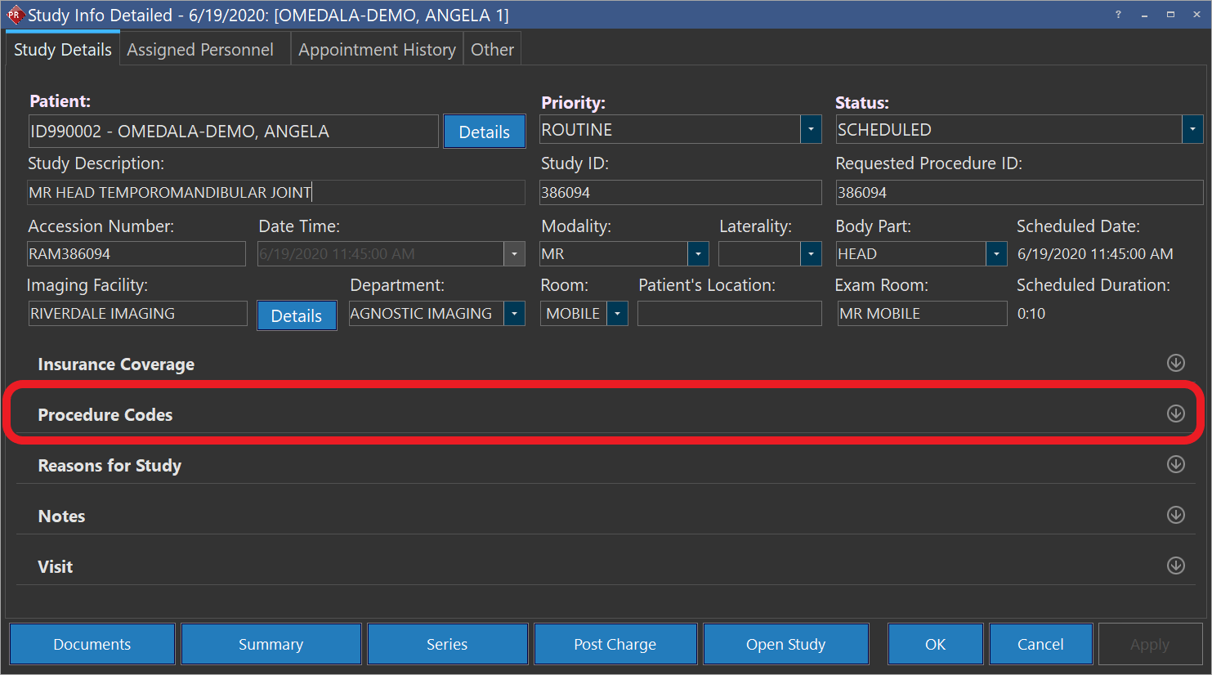
Task: Expand the Procedure Codes section arrow
Action: point(1175,413)
